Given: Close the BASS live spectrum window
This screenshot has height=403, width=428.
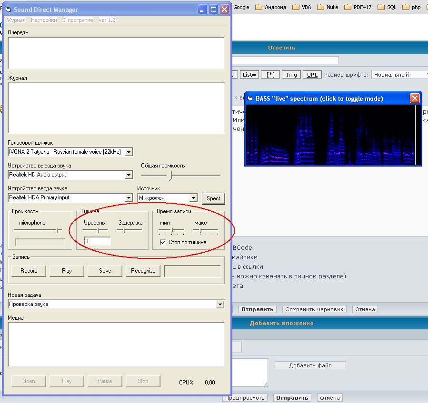Looking at the screenshot, I should 415,98.
